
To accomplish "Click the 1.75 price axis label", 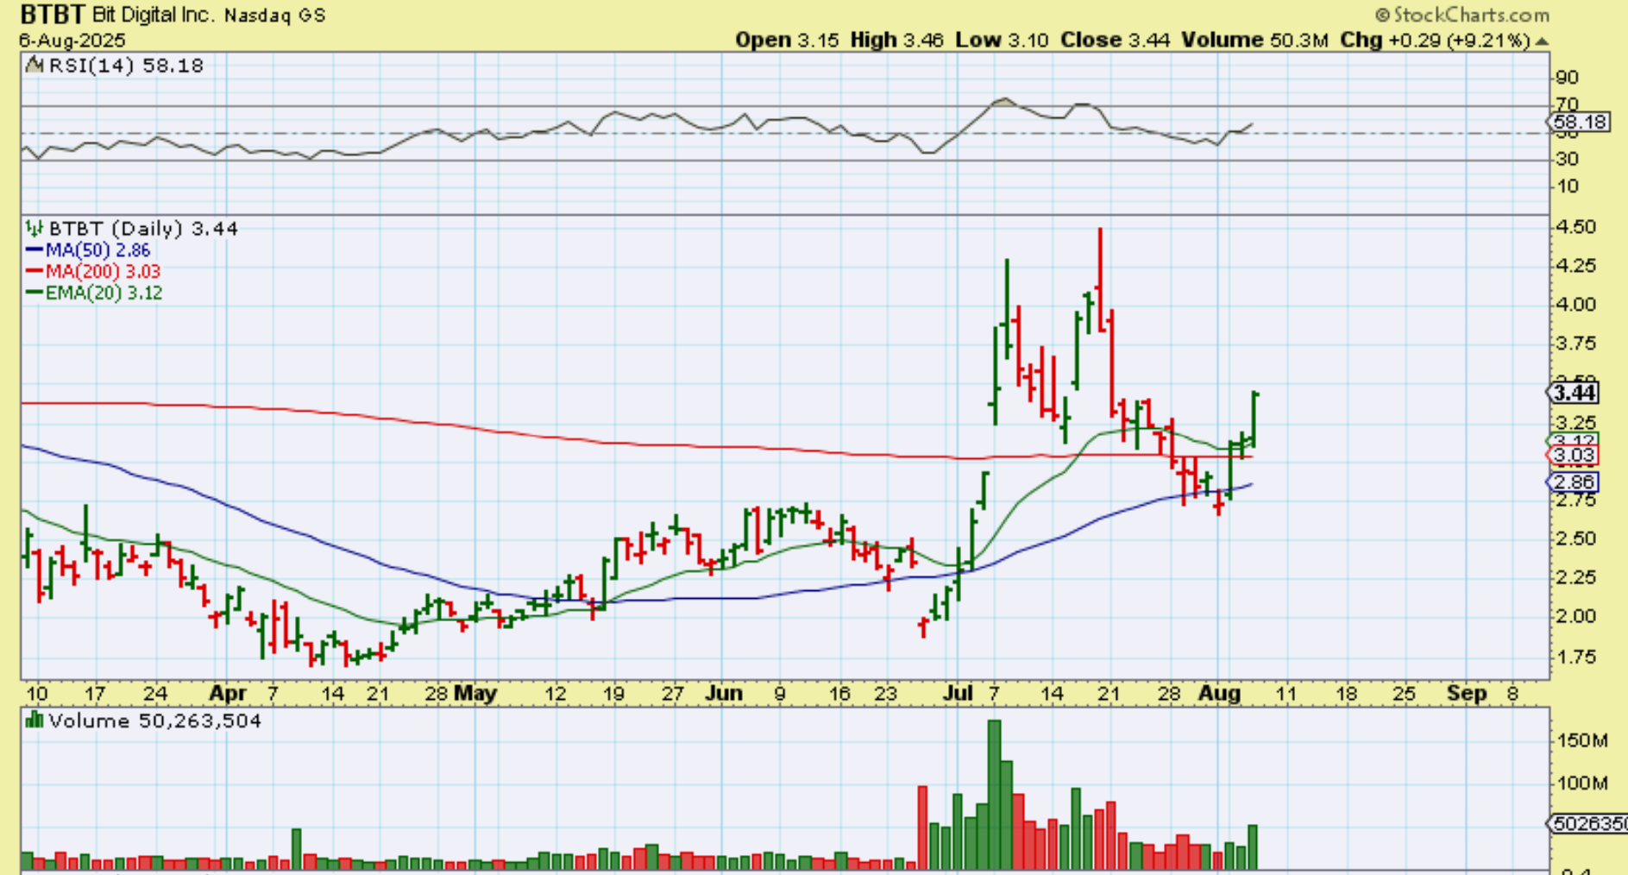I will (1575, 657).
